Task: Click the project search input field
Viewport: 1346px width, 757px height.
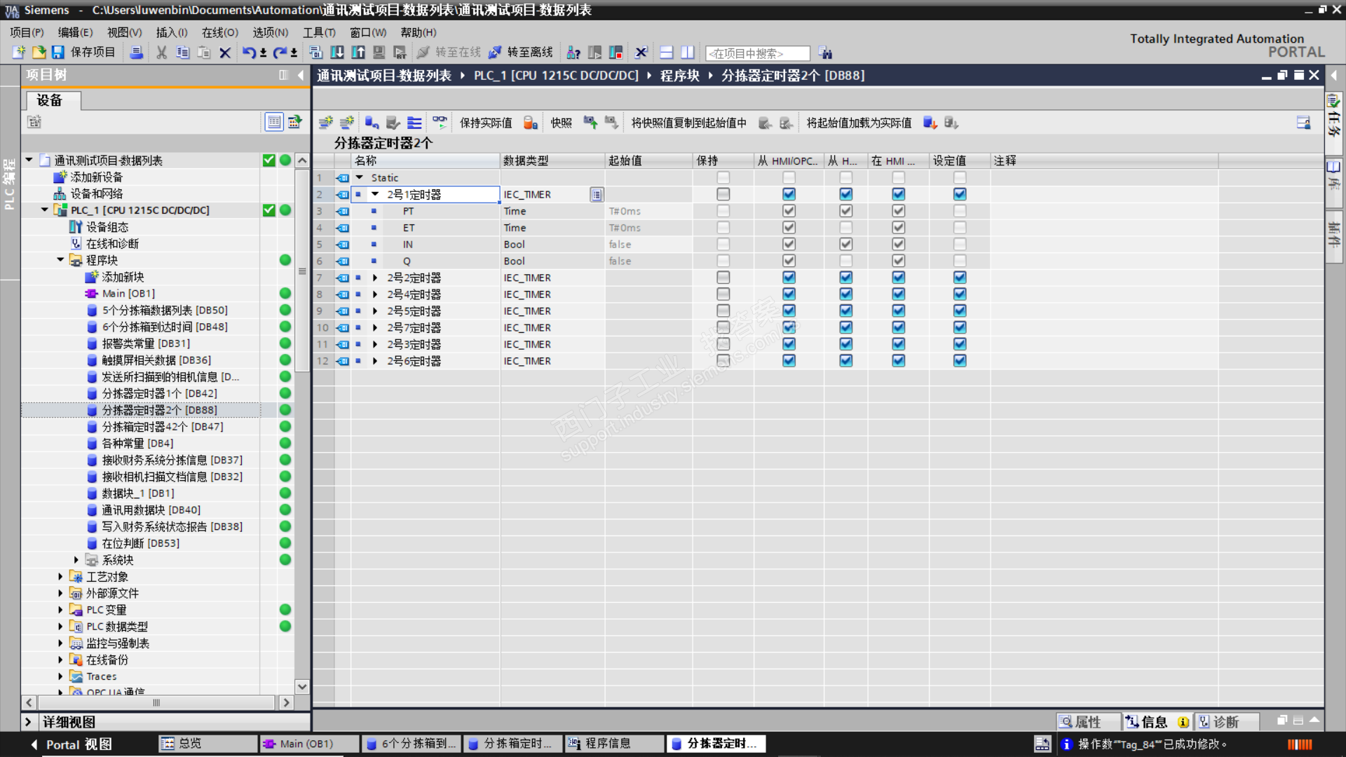Action: (x=757, y=53)
